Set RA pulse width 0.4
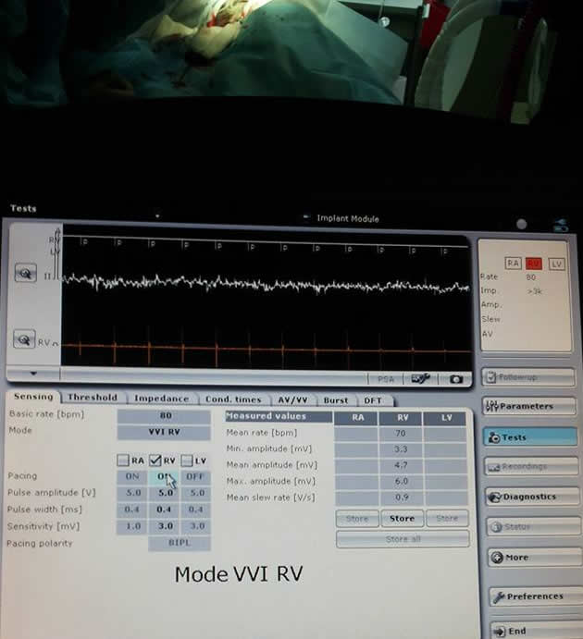Screen dimensions: 583x639 (132, 510)
